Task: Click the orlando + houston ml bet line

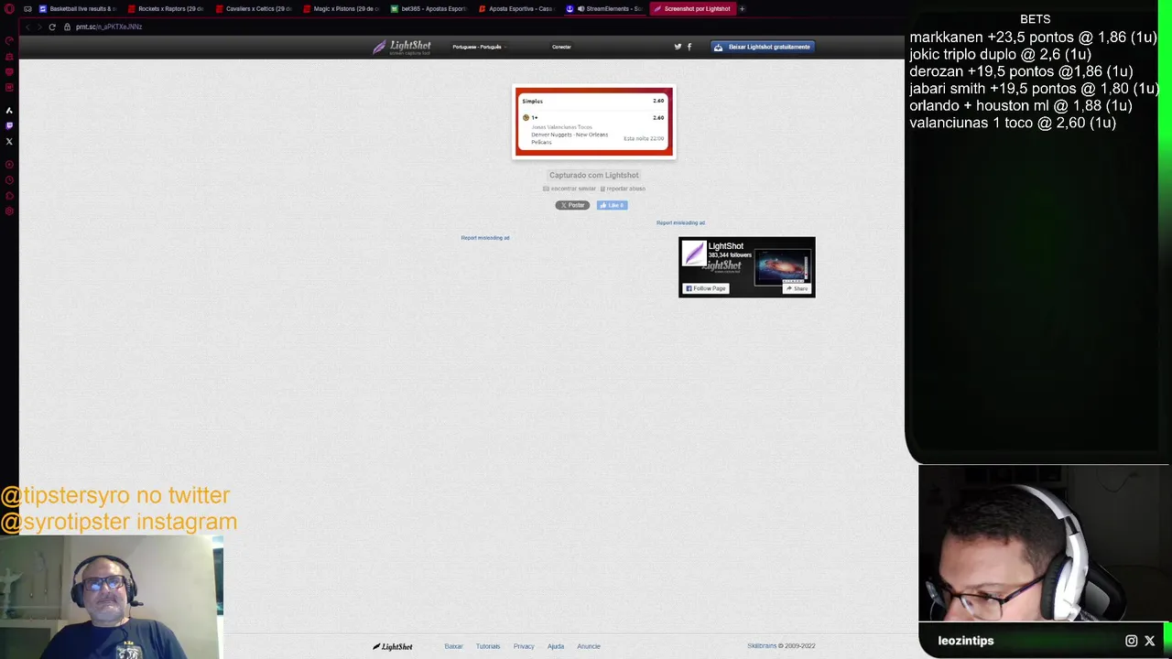Action: [x=1021, y=105]
